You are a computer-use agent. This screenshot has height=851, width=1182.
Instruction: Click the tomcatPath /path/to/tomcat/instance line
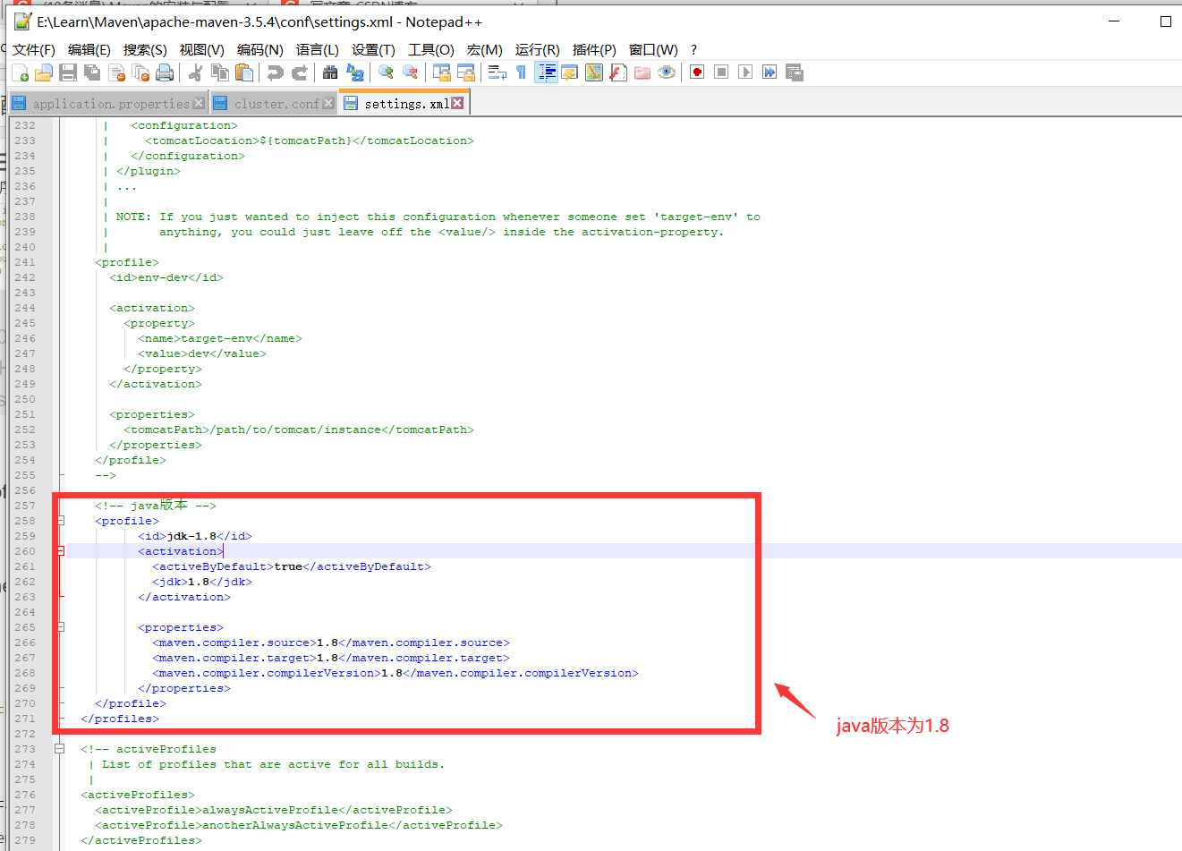[299, 430]
